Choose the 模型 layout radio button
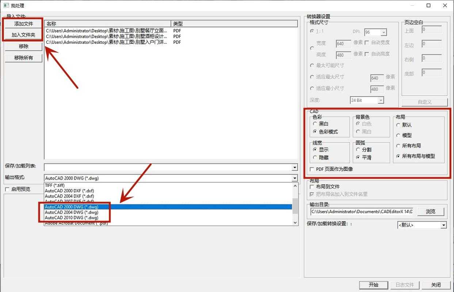Screen dimensions: 454x292 tap(398, 135)
